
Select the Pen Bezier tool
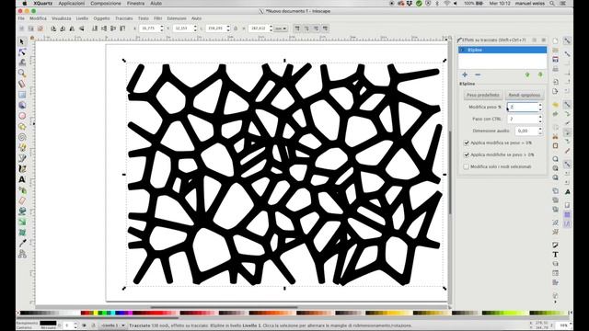click(x=22, y=158)
